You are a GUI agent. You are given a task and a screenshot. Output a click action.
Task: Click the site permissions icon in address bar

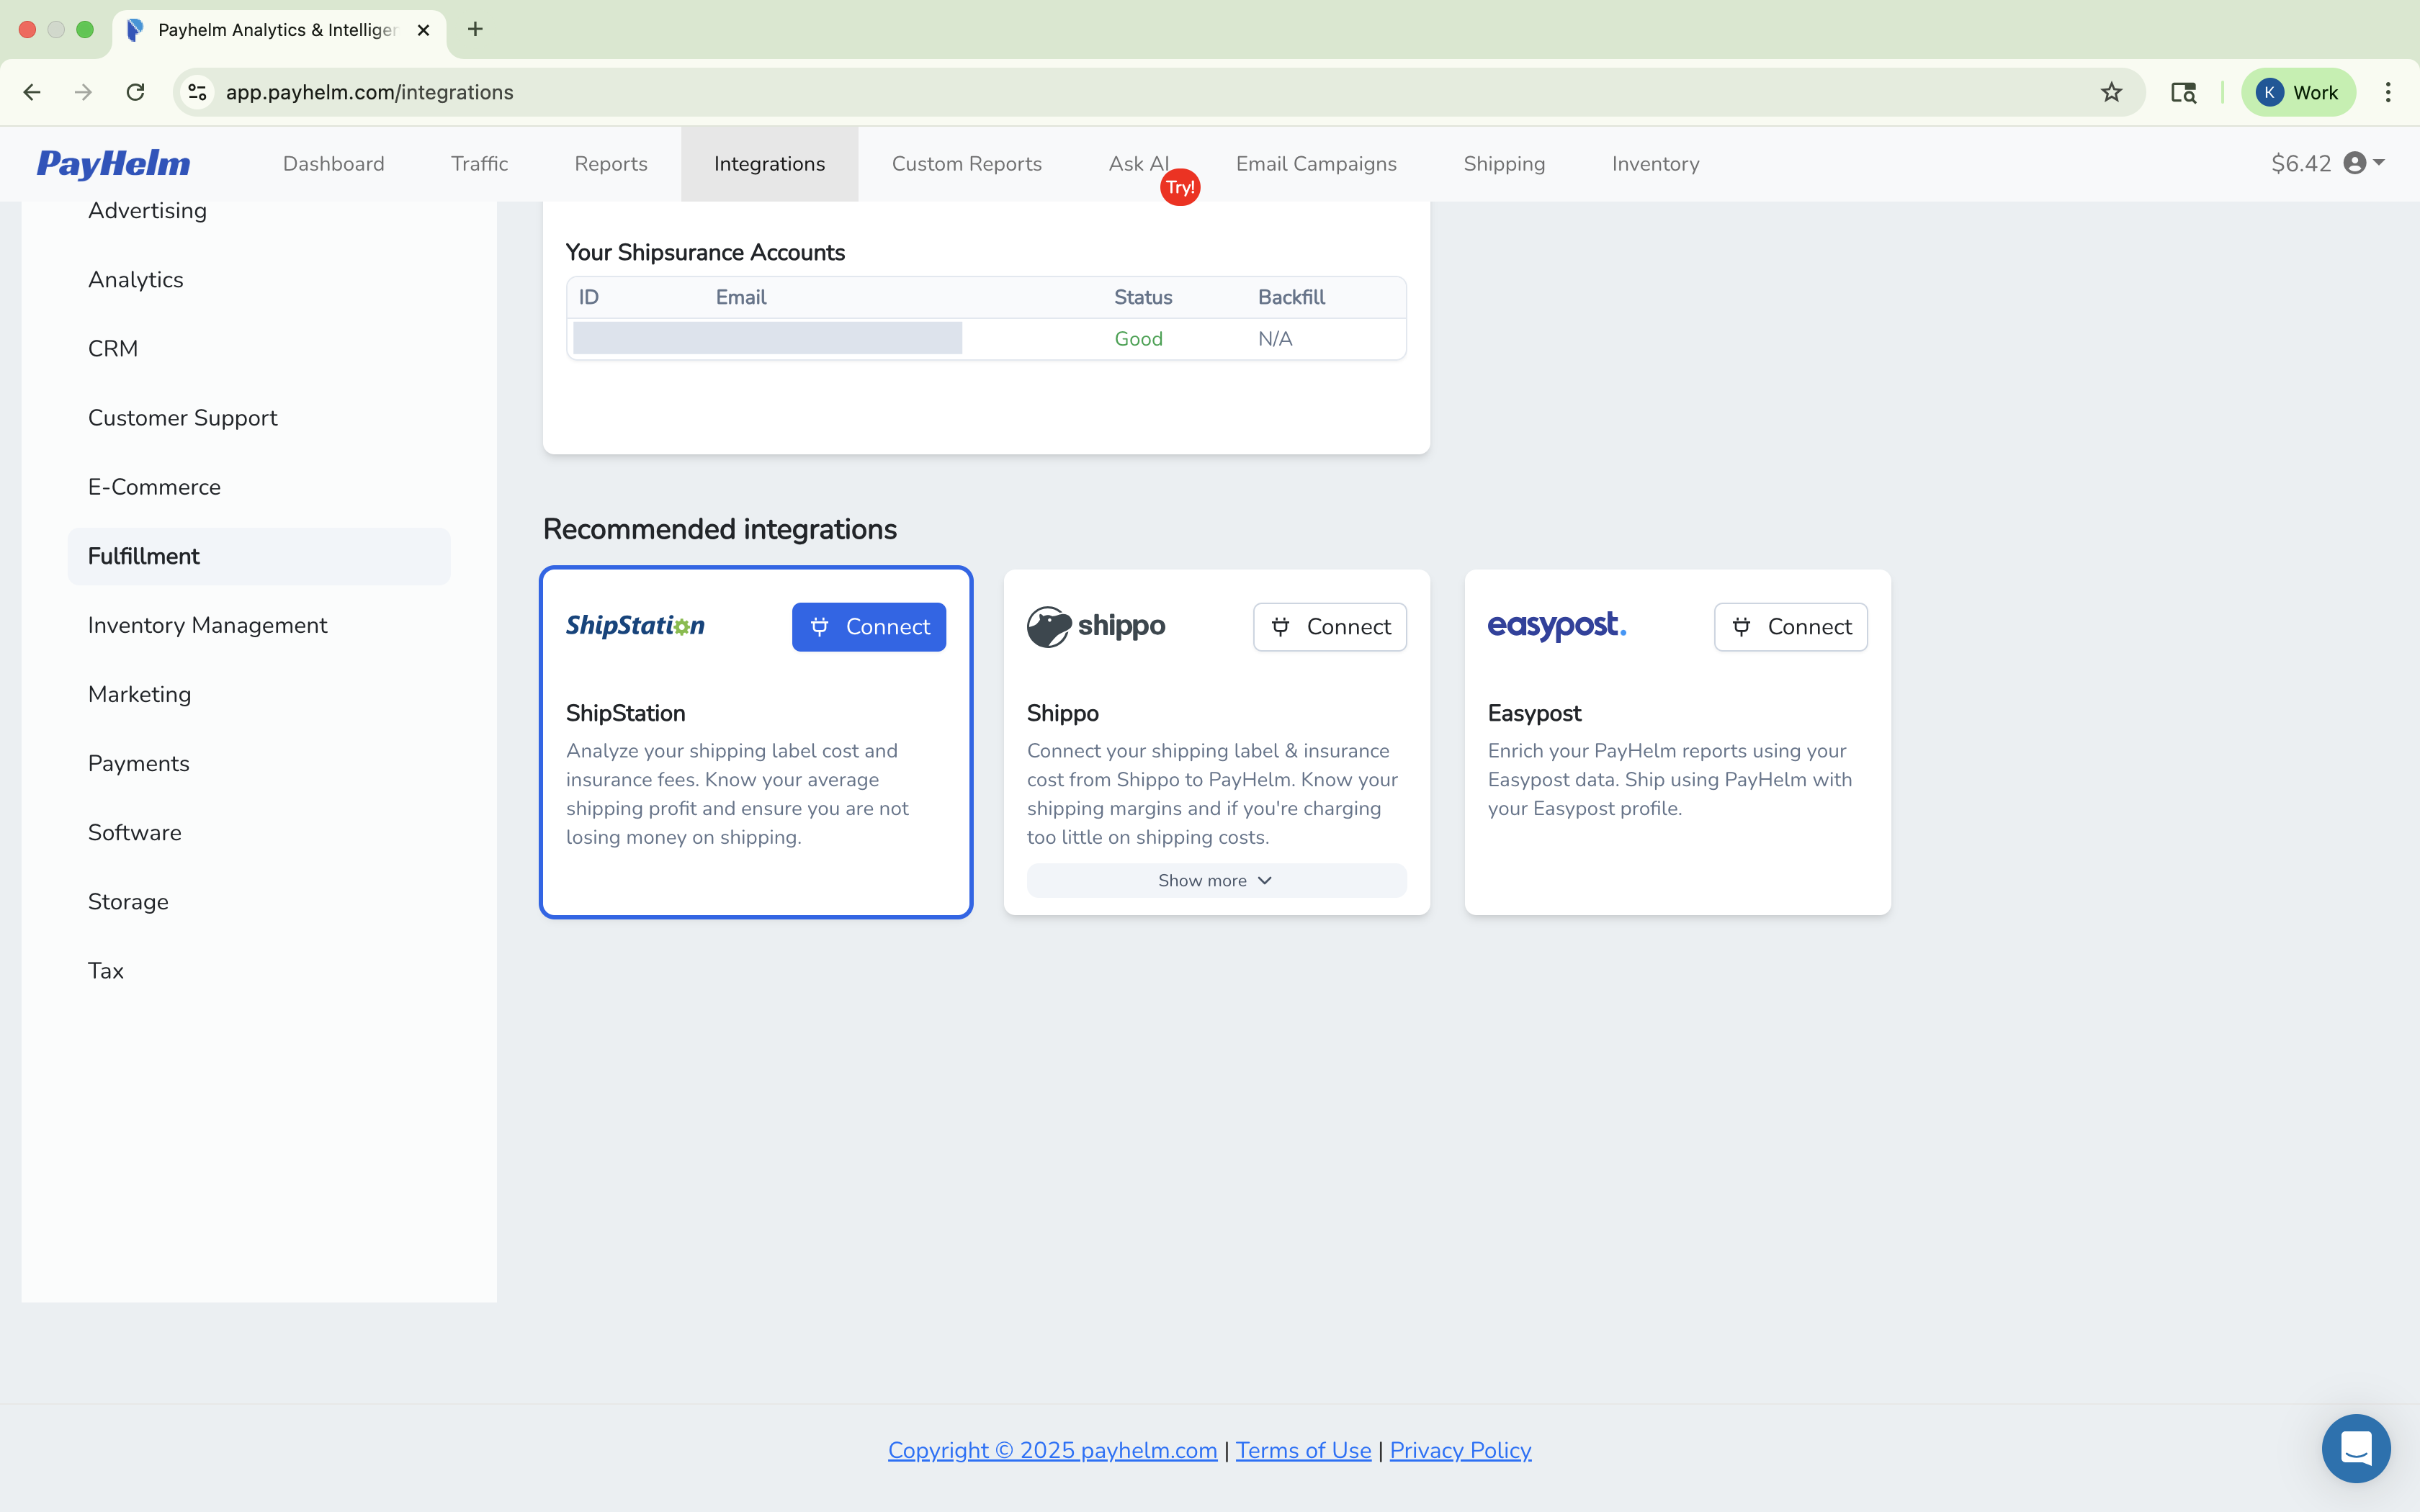[196, 92]
